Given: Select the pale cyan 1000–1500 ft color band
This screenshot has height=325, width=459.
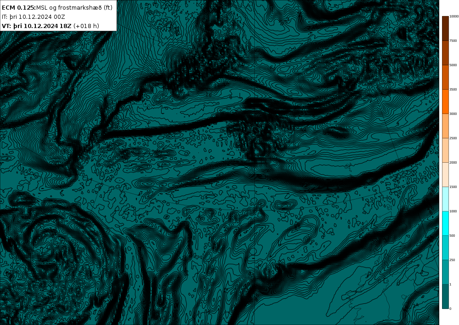Looking at the screenshot, I should 445,199.
